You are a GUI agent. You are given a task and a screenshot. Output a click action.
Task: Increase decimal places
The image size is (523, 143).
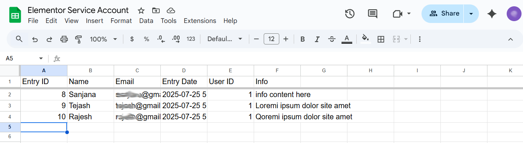coord(176,39)
